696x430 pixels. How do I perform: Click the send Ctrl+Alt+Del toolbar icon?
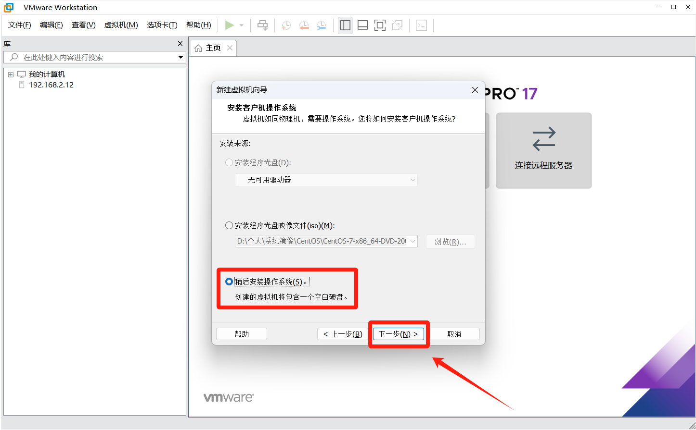tap(262, 25)
